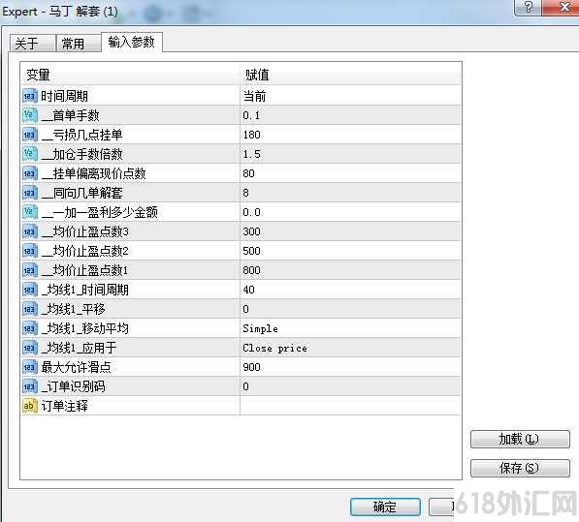The image size is (579, 522).
Task: Click the empty 订单注释 value field
Action: coord(350,406)
